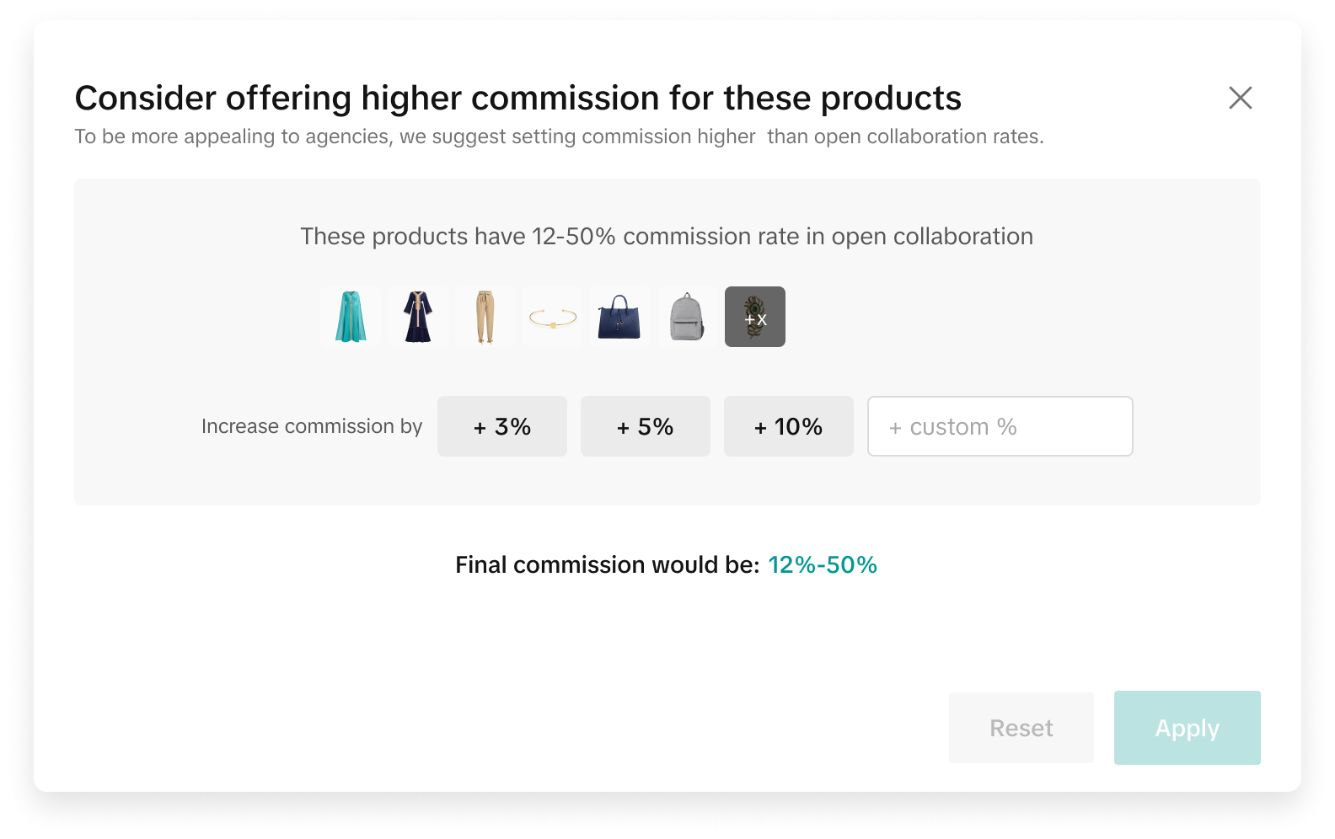The image size is (1335, 839).
Task: Select the navy blue dress product image
Action: point(418,317)
